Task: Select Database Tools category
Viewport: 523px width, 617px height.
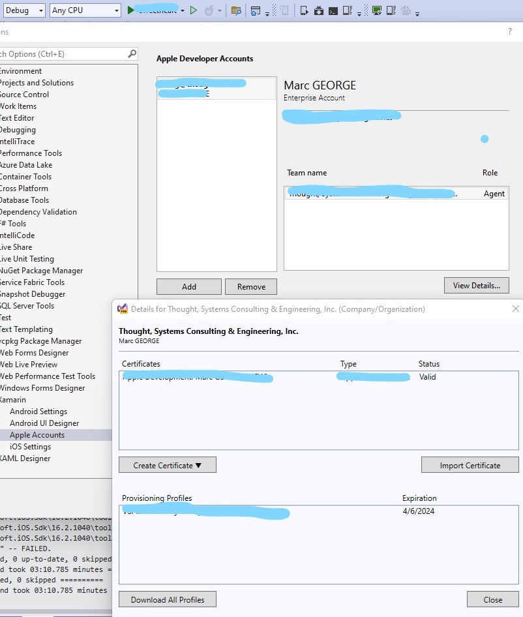Action: point(24,200)
